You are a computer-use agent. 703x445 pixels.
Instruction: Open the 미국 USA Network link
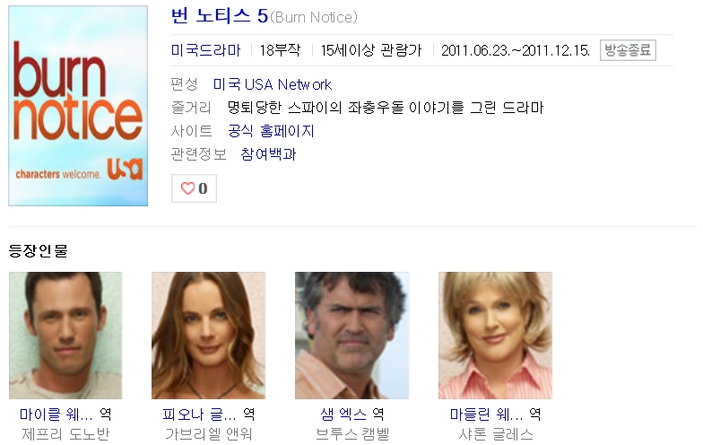273,84
